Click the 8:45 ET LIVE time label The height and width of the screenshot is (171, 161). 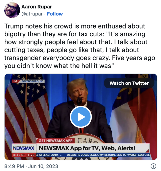coord(24,155)
